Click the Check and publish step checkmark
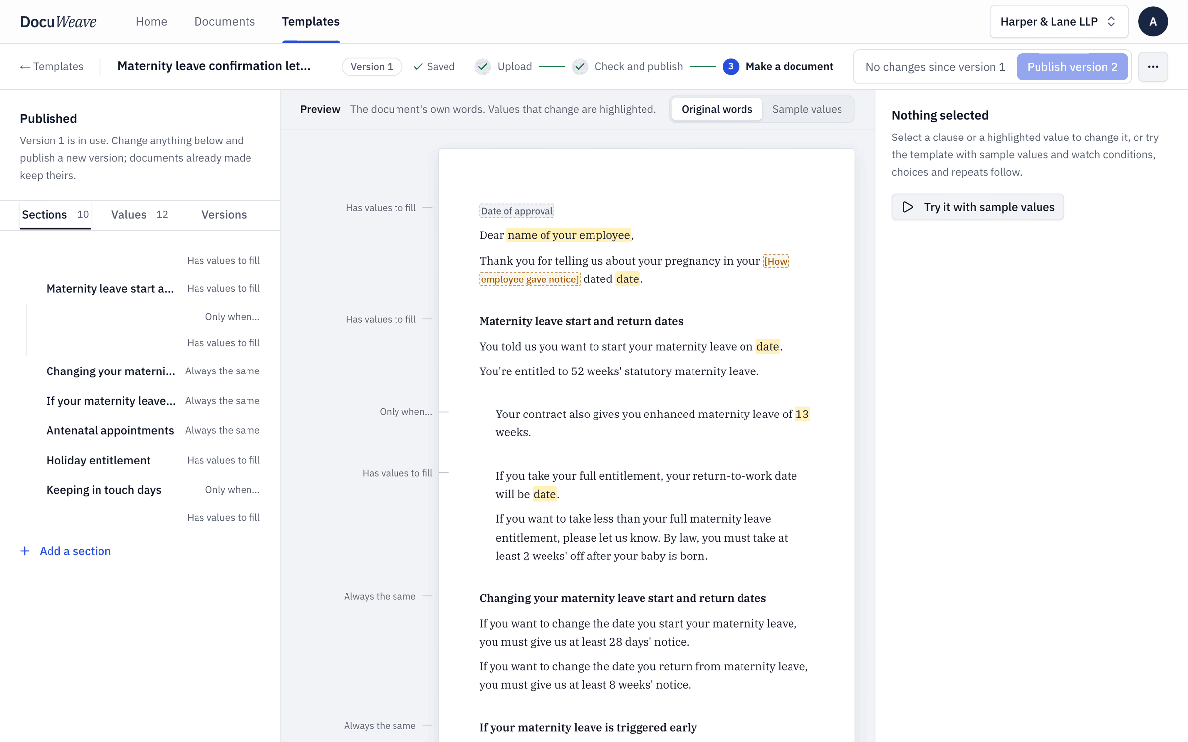 click(580, 67)
